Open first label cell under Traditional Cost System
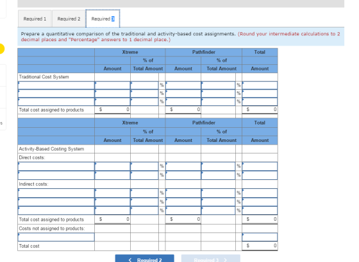359x262 pixels. point(56,85)
